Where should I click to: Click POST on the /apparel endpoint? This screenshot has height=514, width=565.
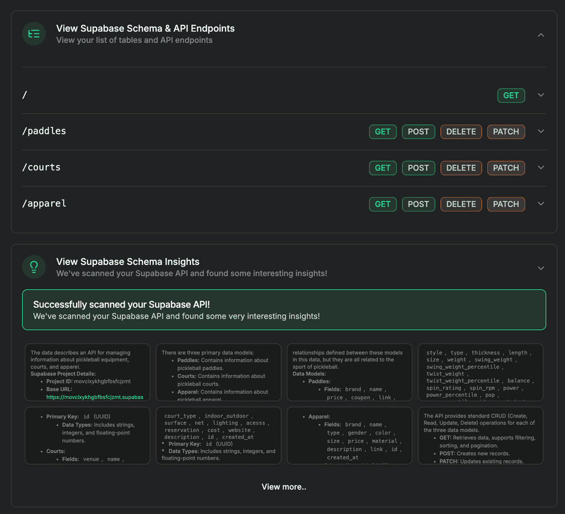(418, 204)
